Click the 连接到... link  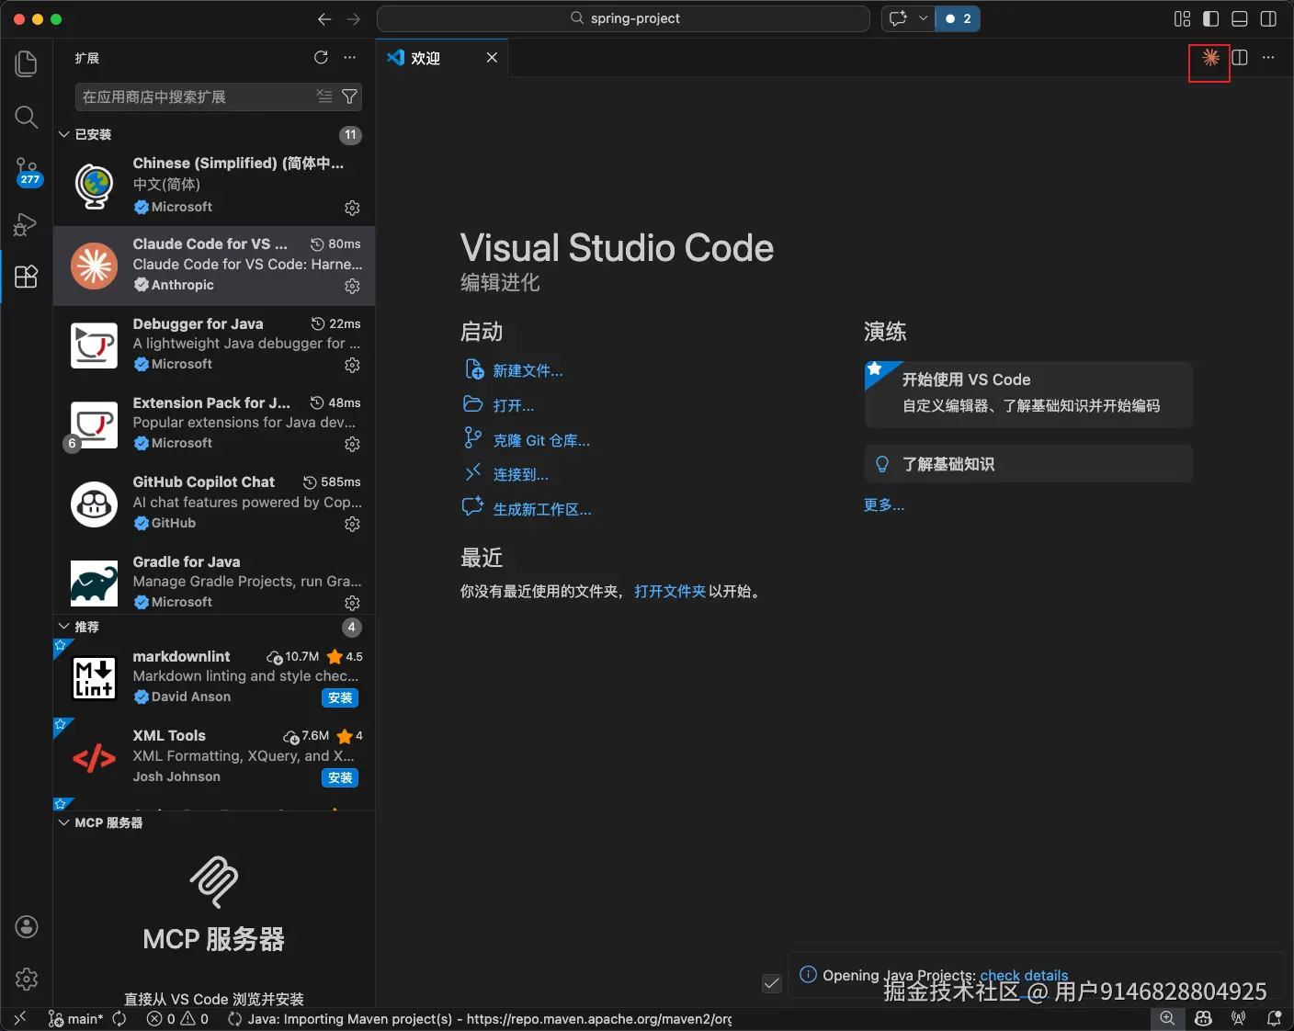[x=520, y=474]
